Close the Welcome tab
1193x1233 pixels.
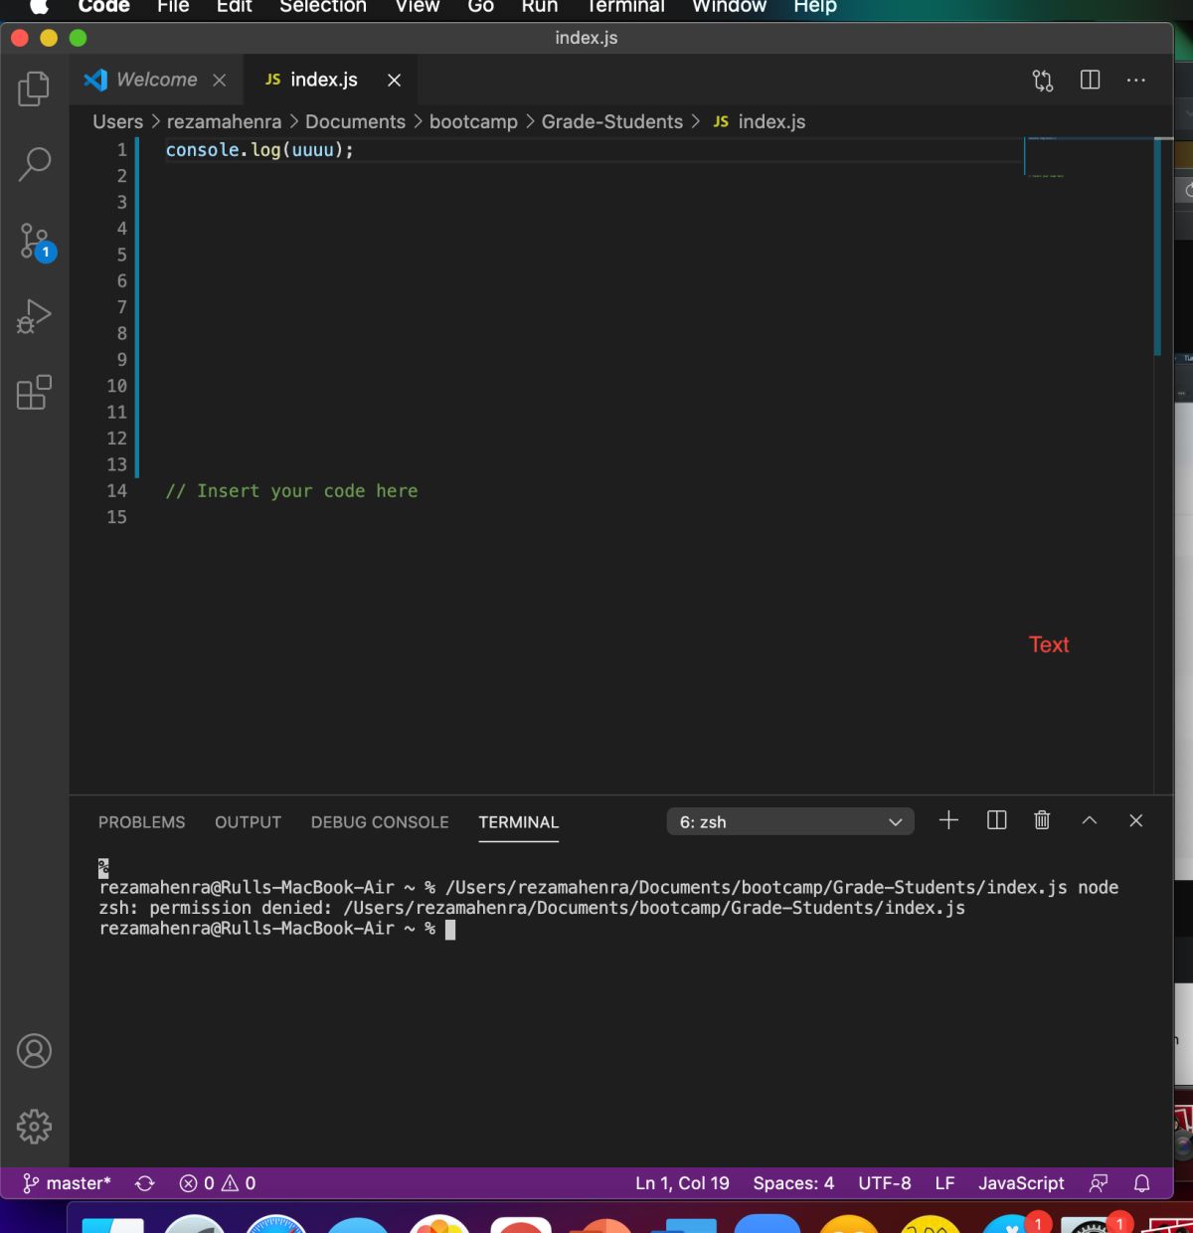point(220,81)
